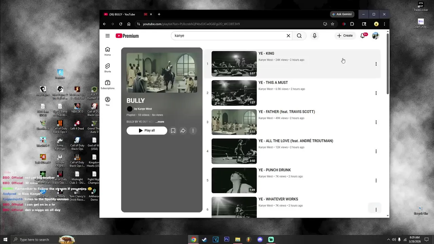Go back in Chrome
The width and height of the screenshot is (434, 244).
click(x=104, y=24)
